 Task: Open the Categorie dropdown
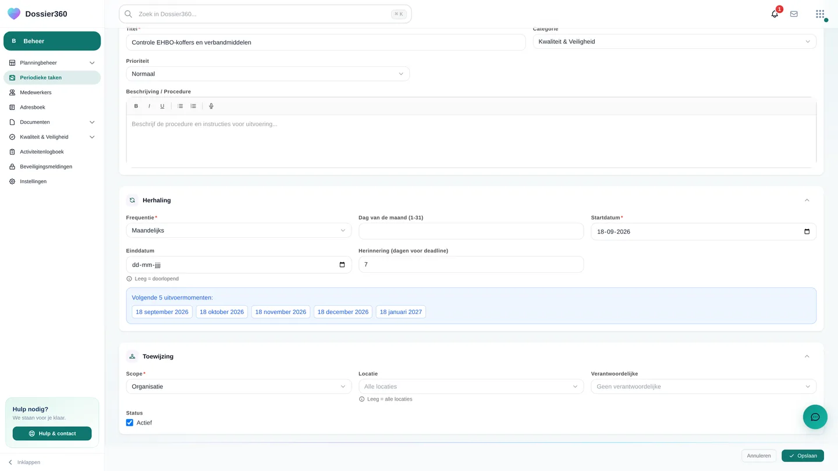click(x=674, y=42)
